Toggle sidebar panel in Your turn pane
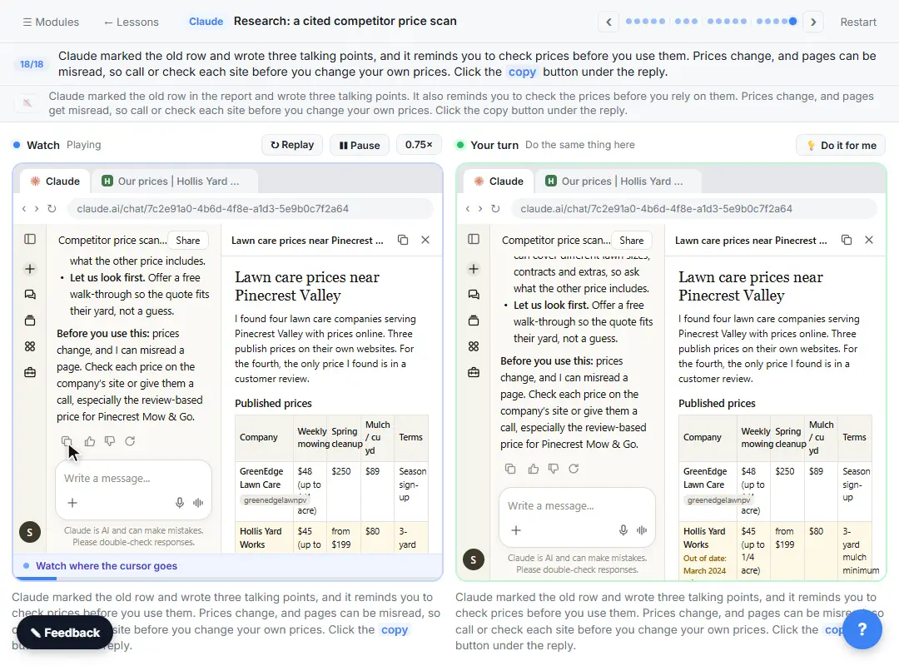 (x=474, y=239)
